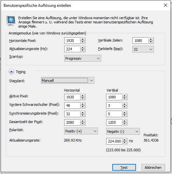Decrease Vertikale Zeilen with down arrow
This screenshot has width=172, height=174.
pyautogui.click(x=151, y=42)
